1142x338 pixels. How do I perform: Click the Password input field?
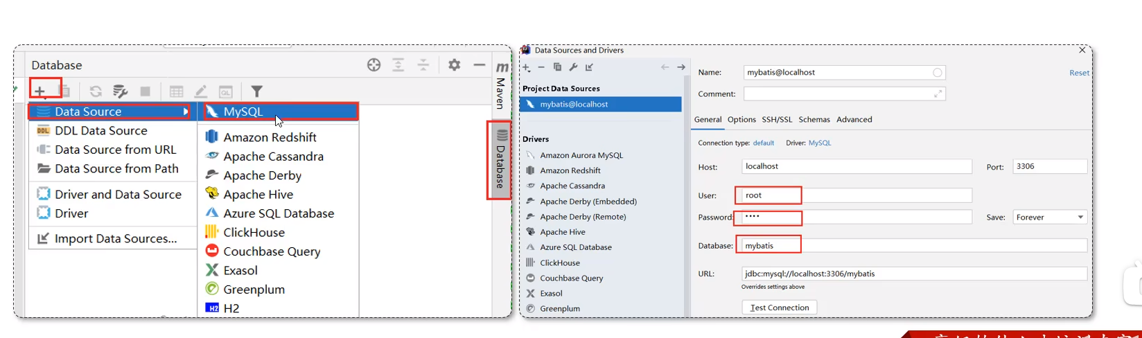[x=856, y=217]
